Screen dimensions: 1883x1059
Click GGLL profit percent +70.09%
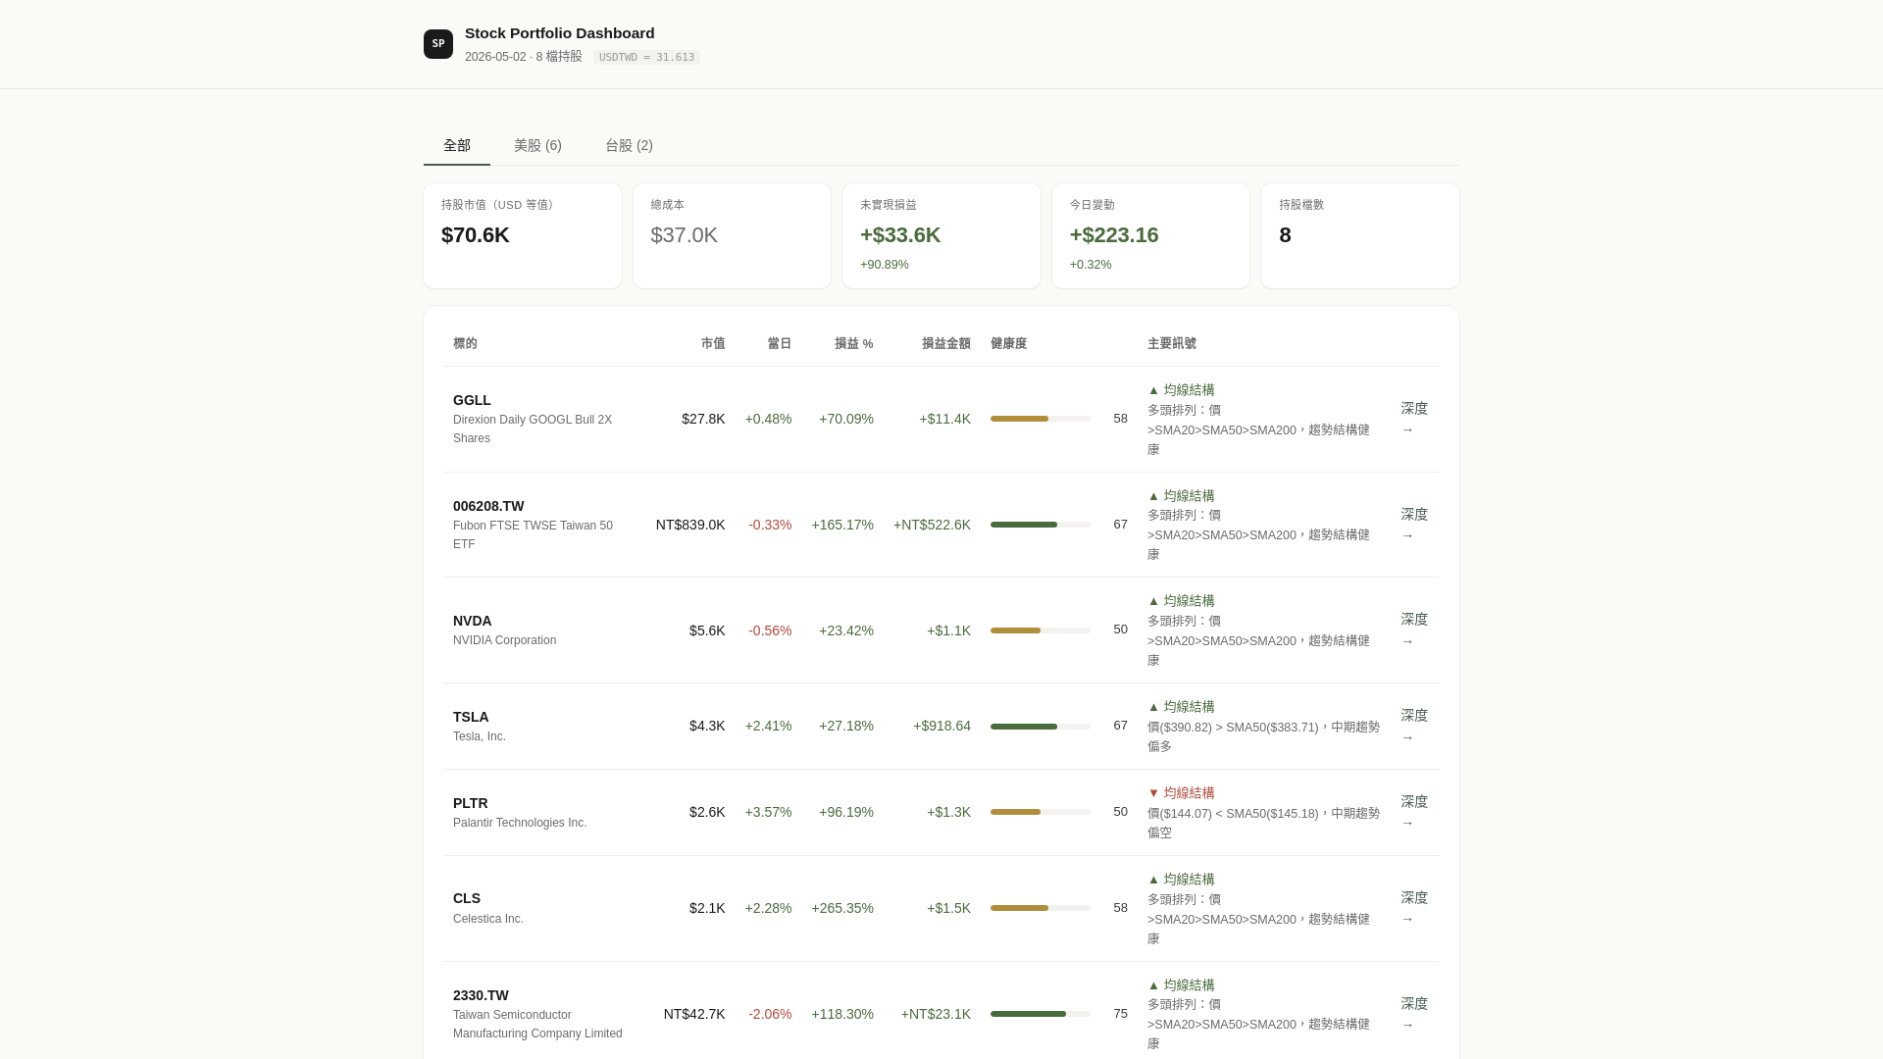(846, 419)
